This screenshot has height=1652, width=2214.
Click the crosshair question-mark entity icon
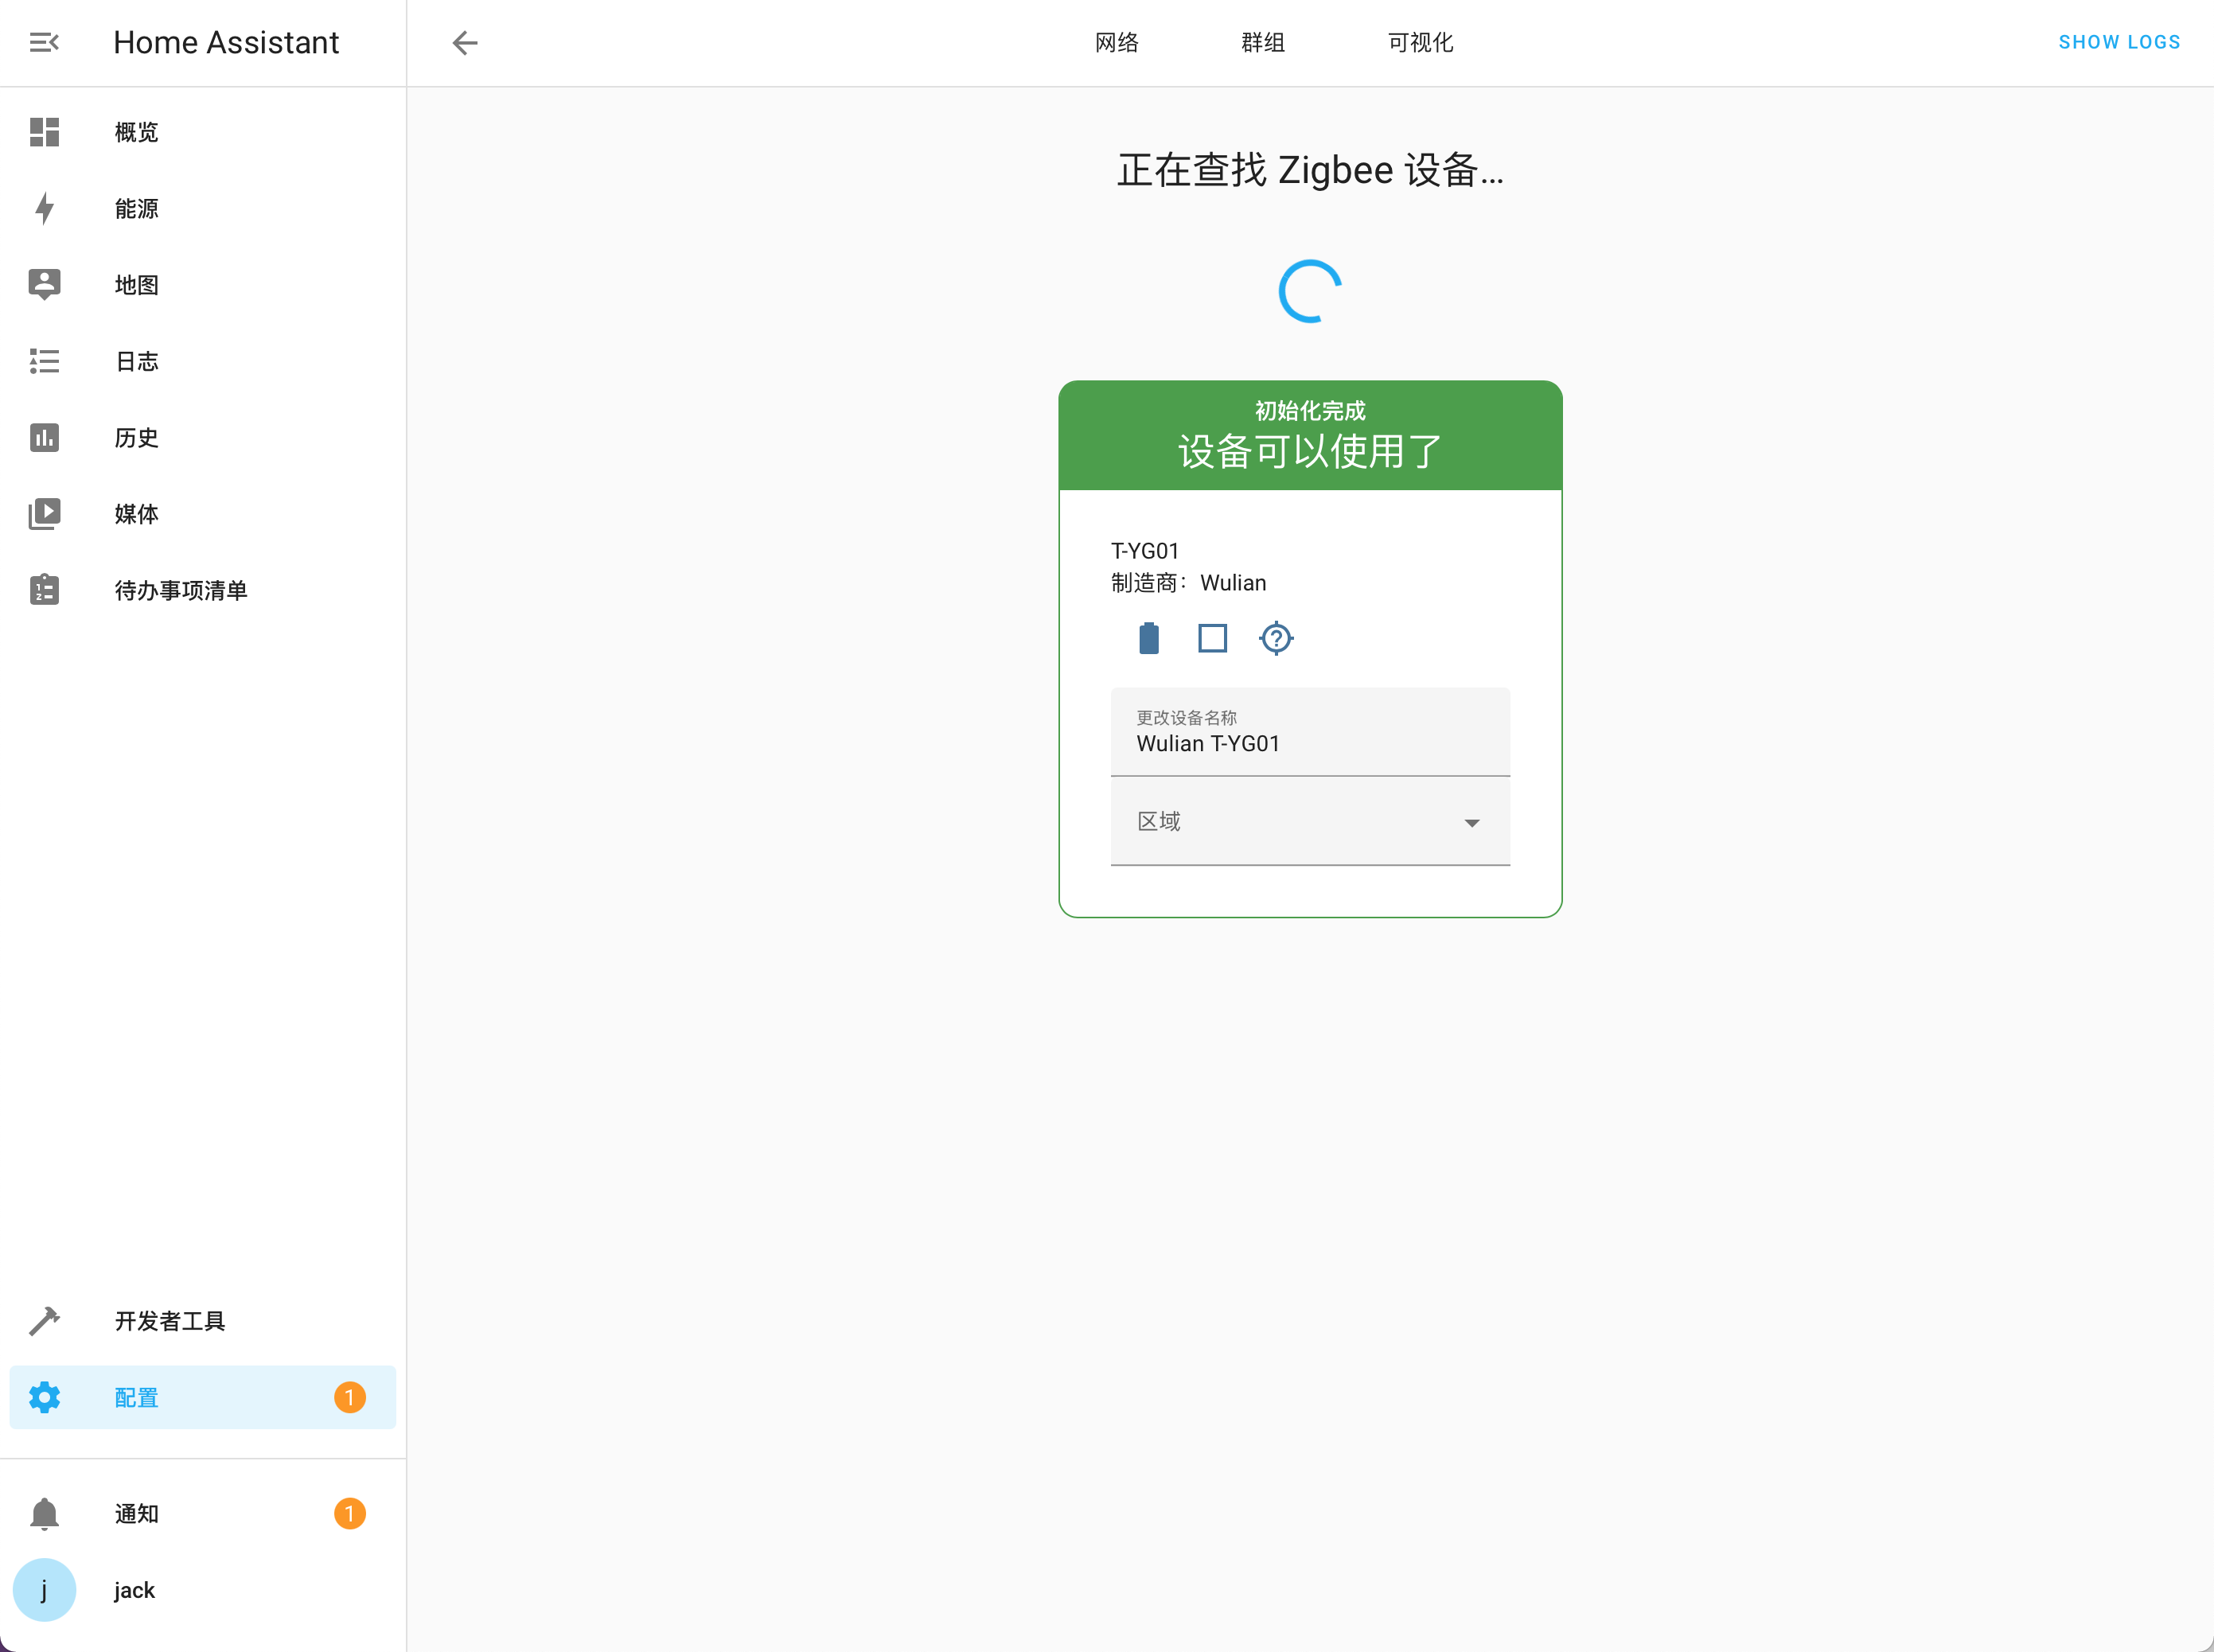(1276, 638)
